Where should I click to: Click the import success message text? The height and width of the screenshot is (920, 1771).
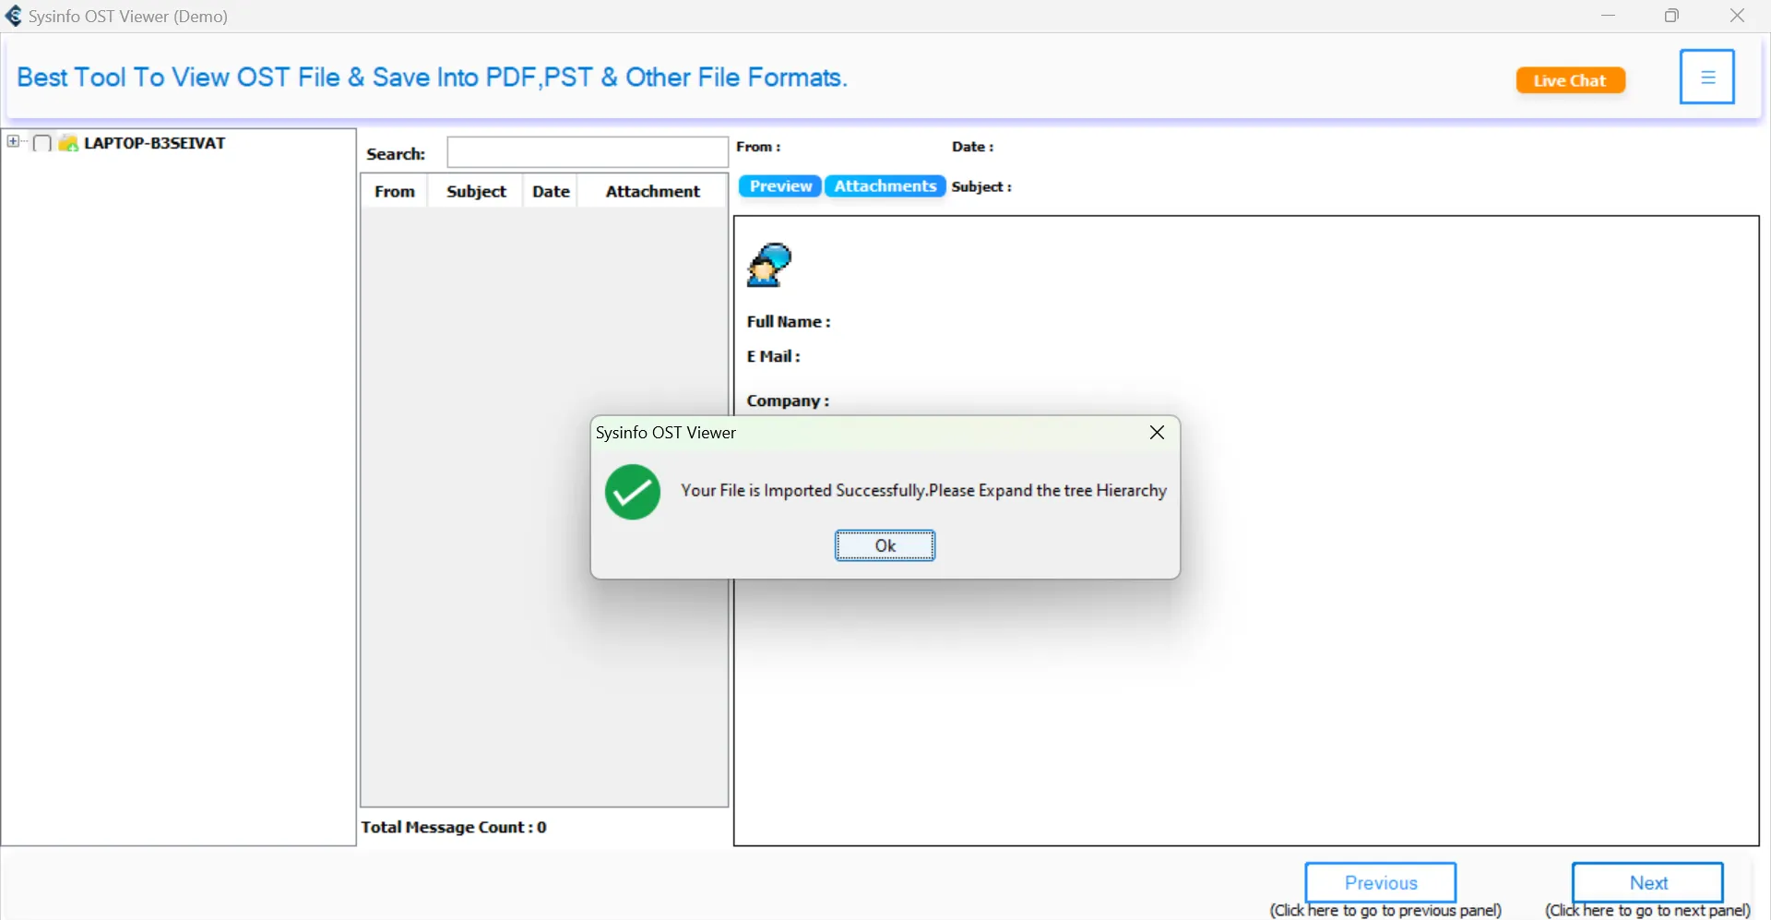(x=923, y=491)
